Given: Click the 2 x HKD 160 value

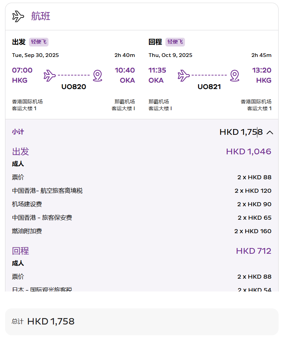Looking at the screenshot, I should (253, 231).
